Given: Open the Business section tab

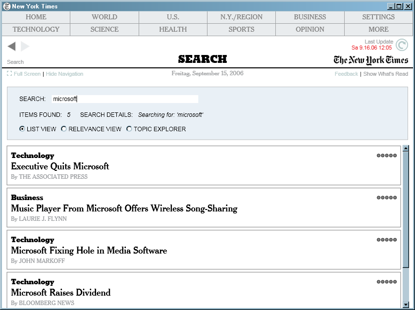Looking at the screenshot, I should pos(310,17).
